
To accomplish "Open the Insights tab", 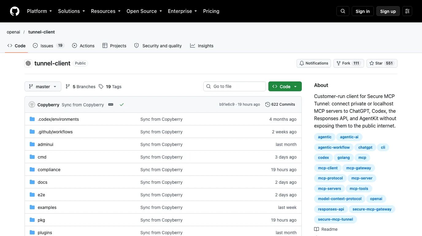I will point(201,46).
